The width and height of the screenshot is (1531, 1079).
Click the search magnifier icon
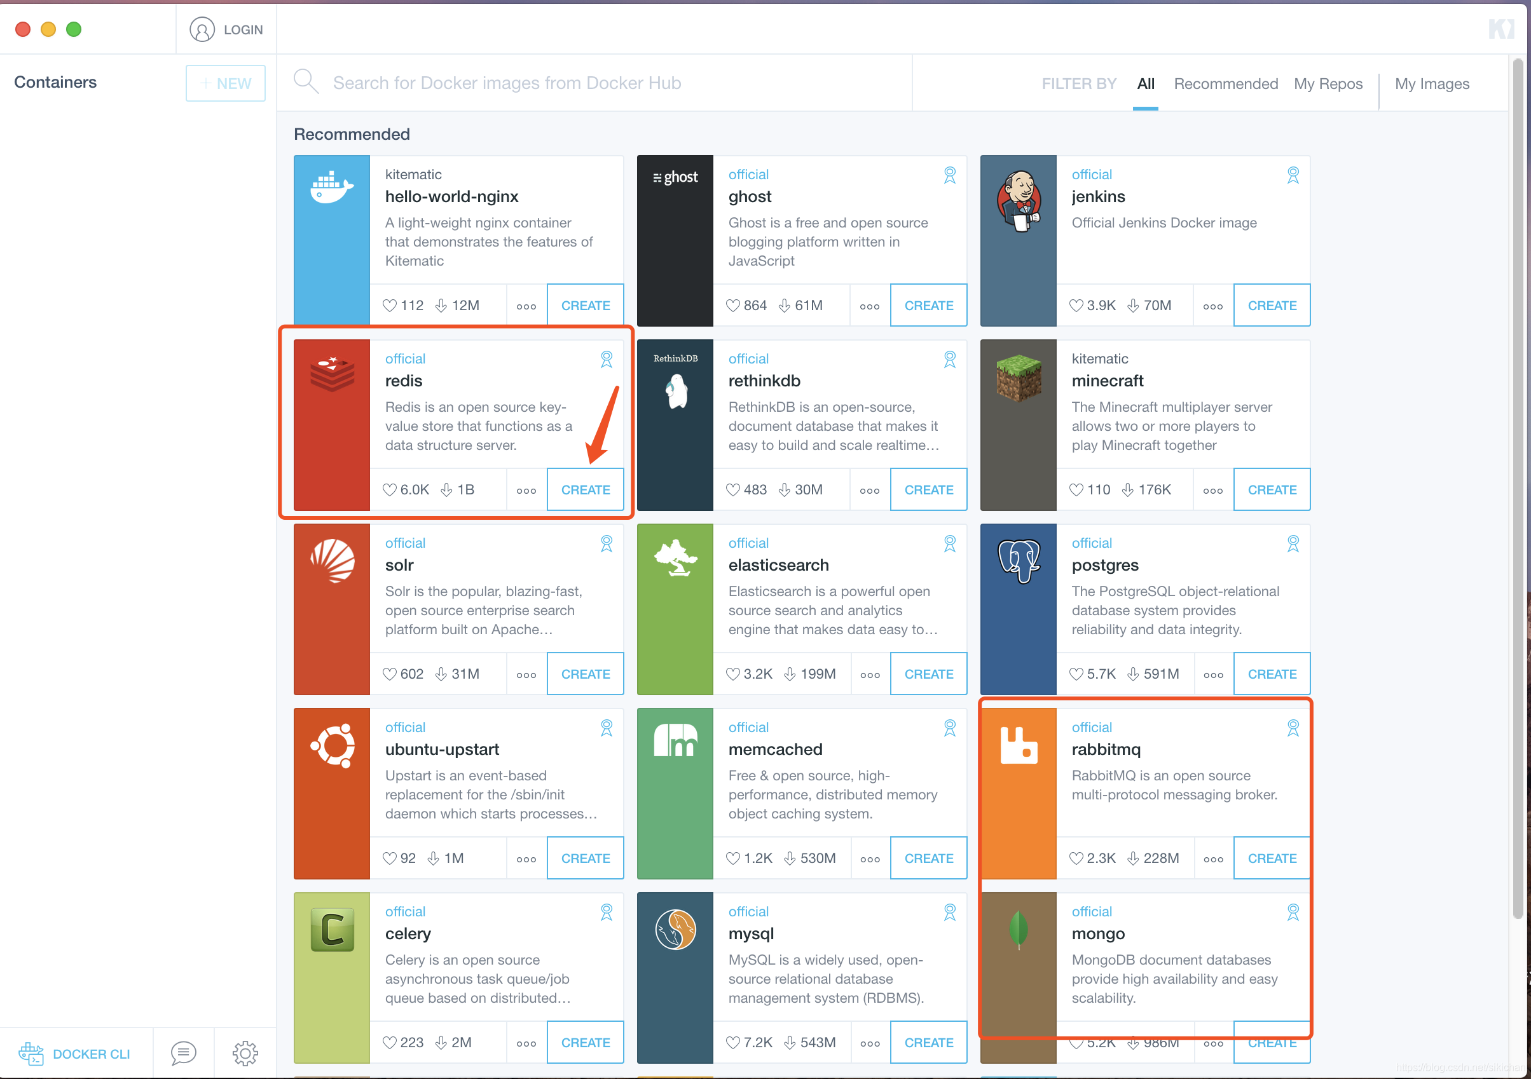306,82
